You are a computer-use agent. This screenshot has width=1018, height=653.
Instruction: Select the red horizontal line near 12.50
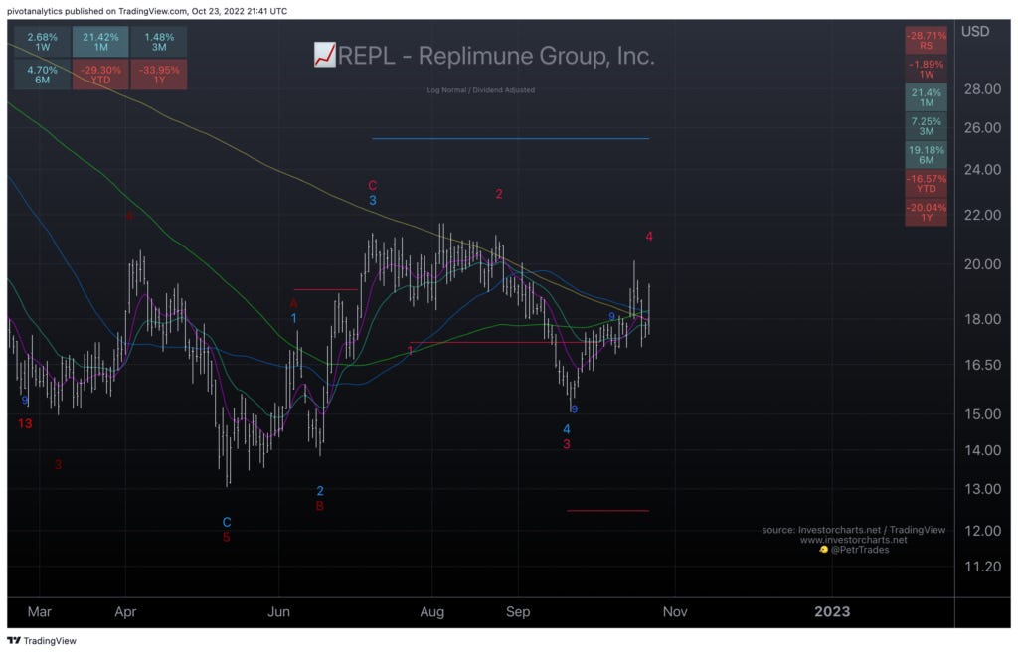[x=607, y=511]
